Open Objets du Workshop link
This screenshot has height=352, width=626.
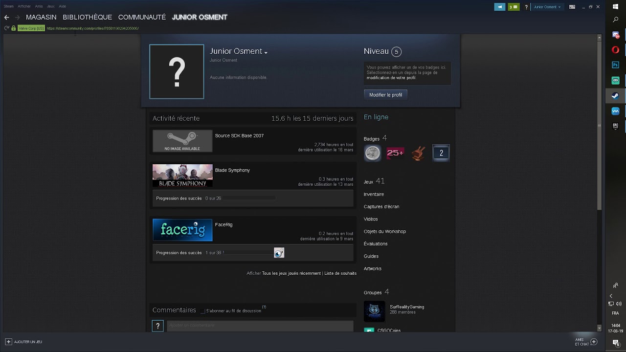385,231
